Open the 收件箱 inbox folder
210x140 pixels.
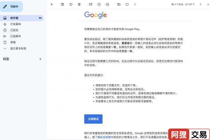pyautogui.click(x=15, y=18)
